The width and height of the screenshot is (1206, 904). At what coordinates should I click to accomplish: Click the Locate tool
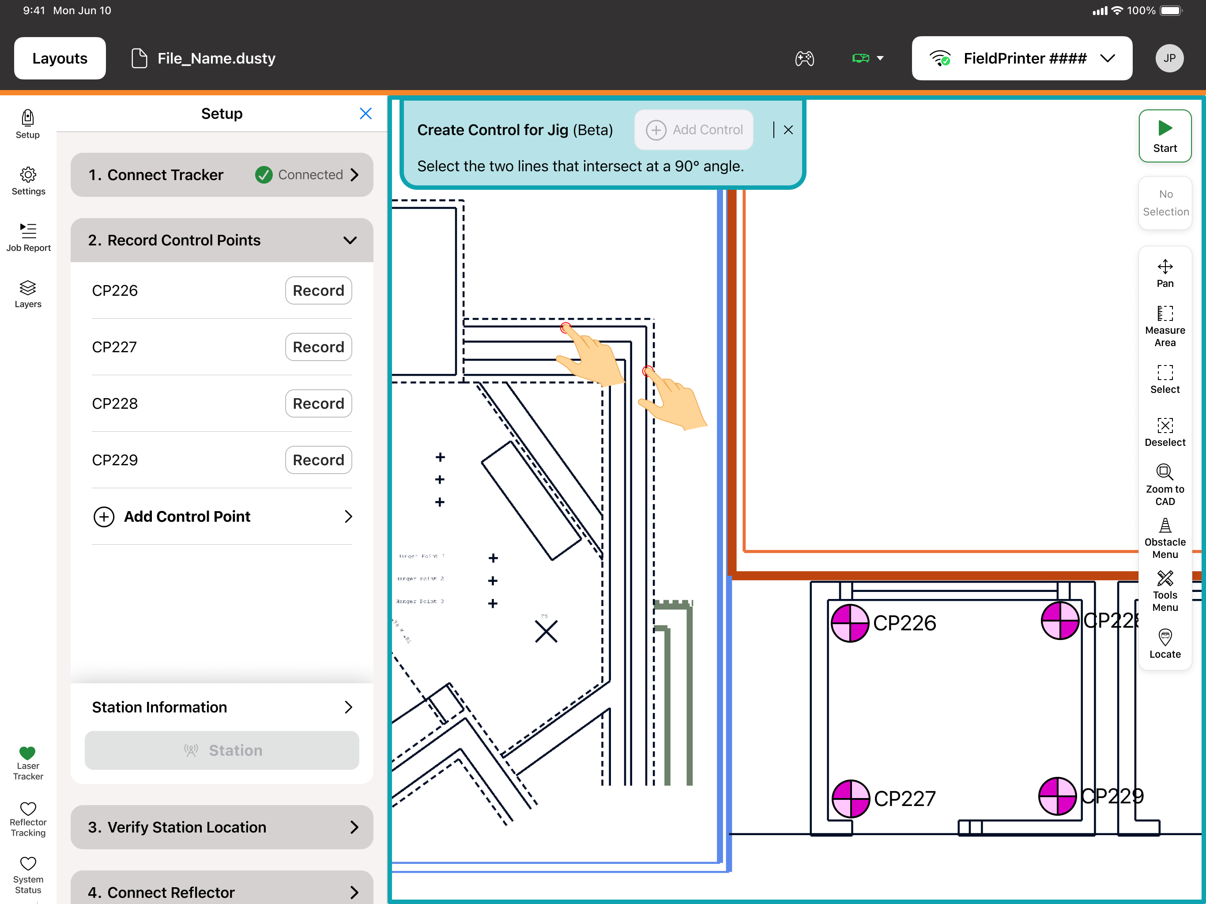(1165, 644)
